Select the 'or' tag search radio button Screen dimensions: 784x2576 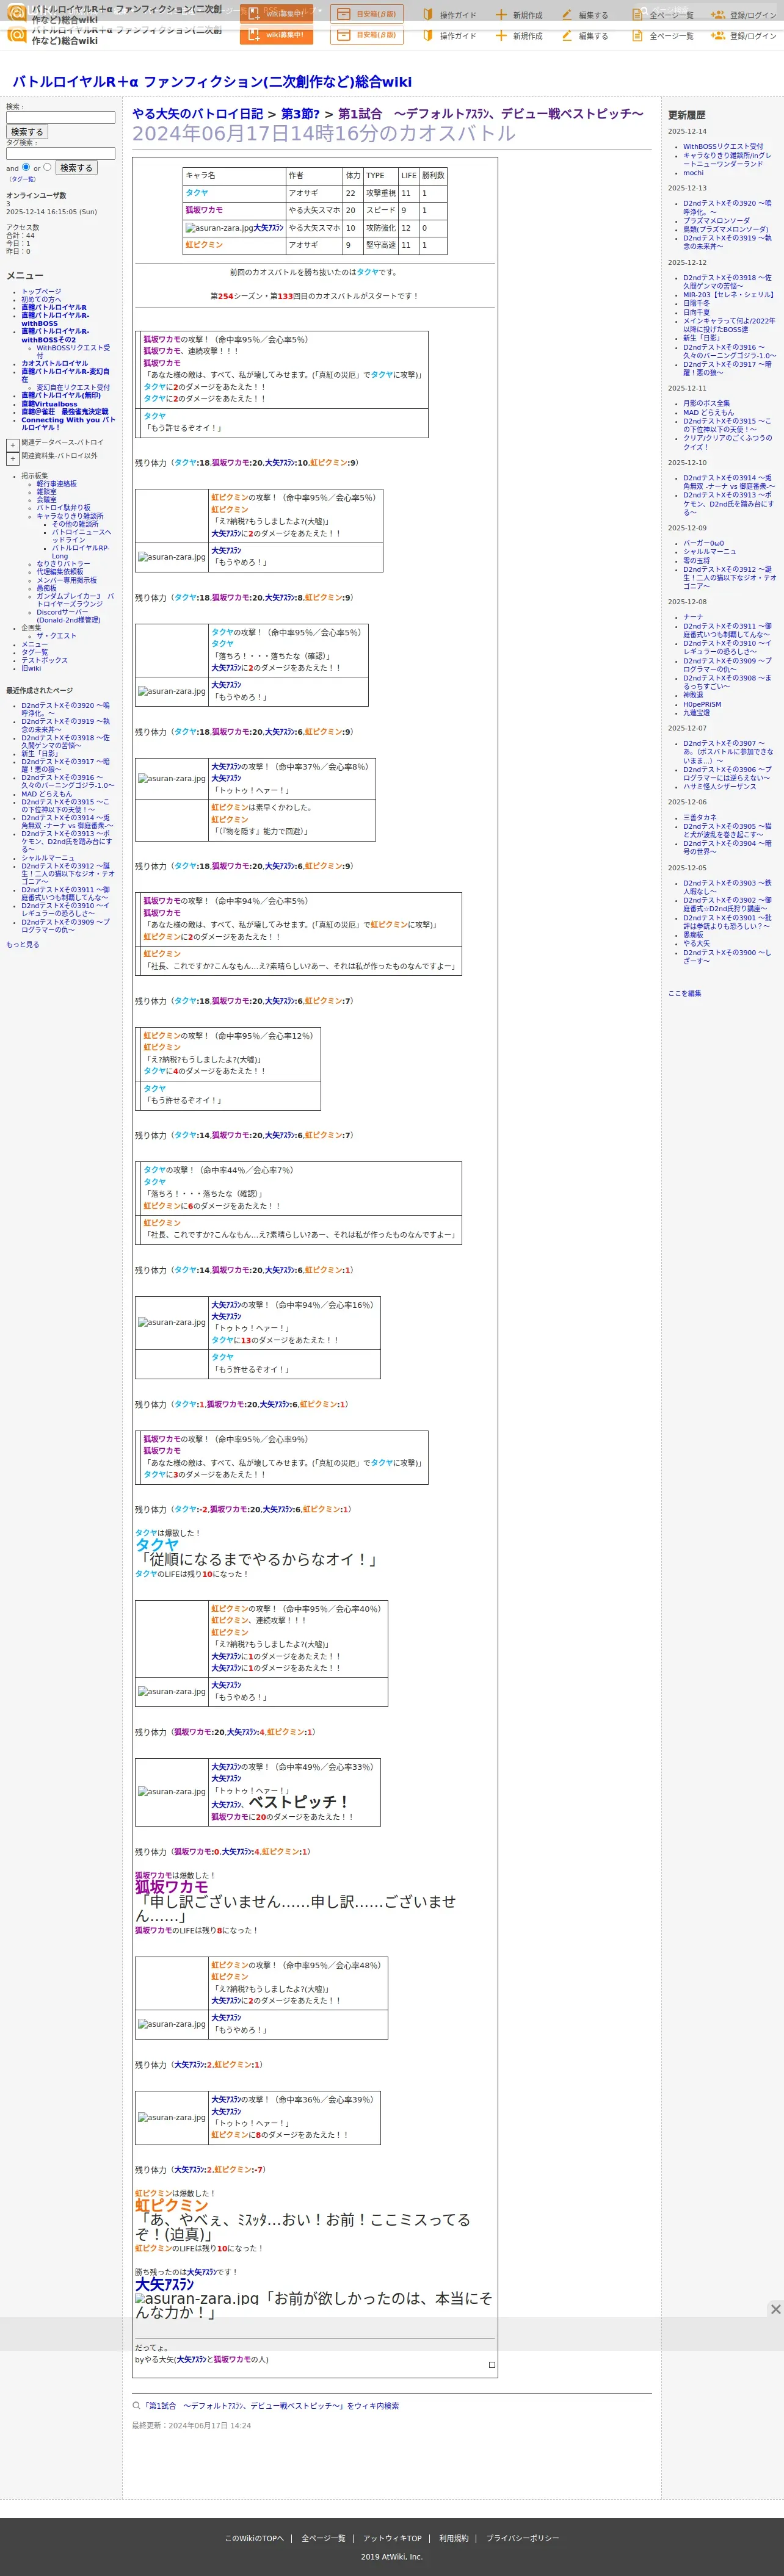[47, 167]
